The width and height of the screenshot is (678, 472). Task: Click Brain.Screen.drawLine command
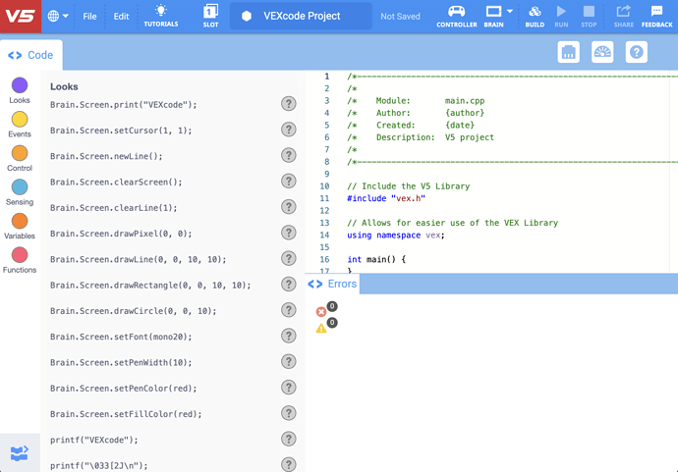click(138, 259)
